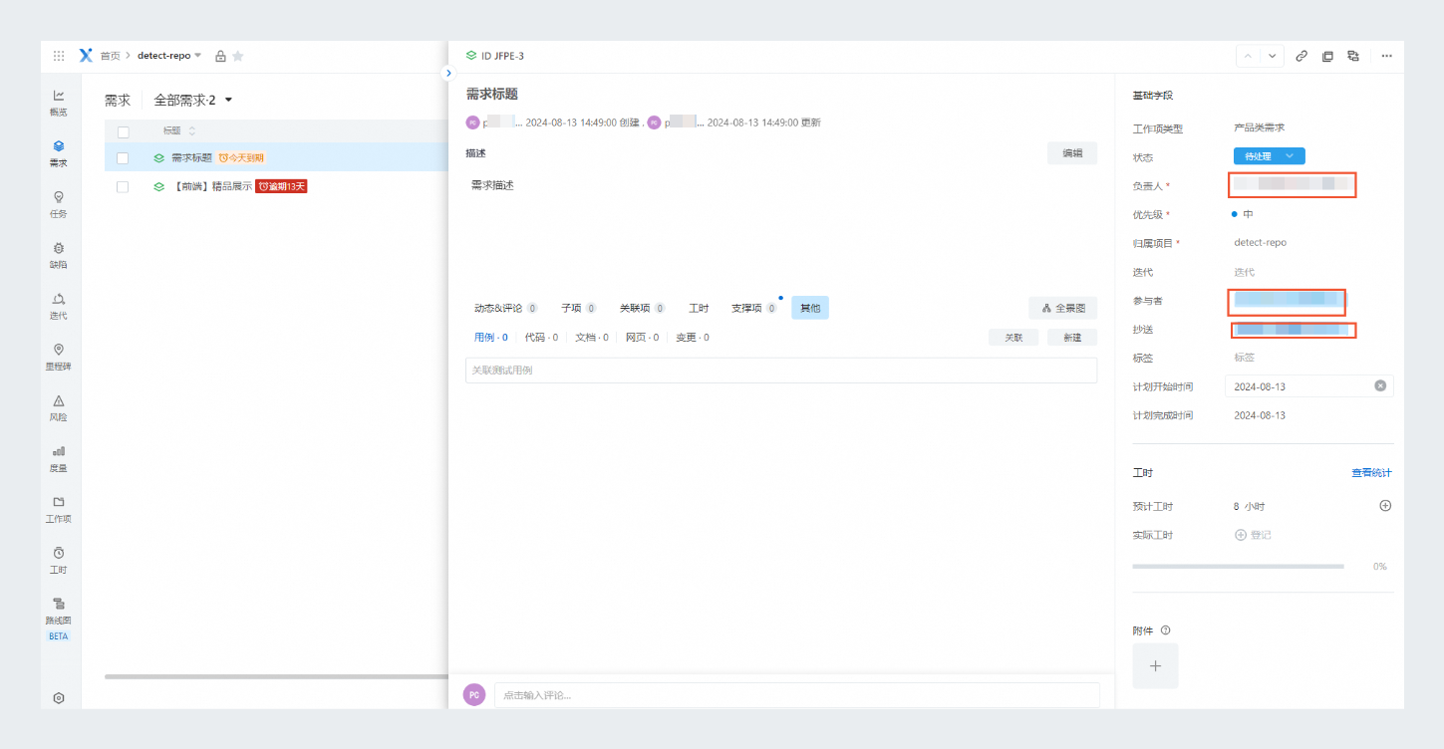Change the 中 priority value
The image size is (1444, 749).
1242,214
